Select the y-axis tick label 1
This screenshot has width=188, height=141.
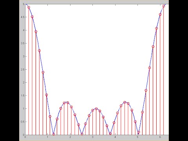click(23, 108)
